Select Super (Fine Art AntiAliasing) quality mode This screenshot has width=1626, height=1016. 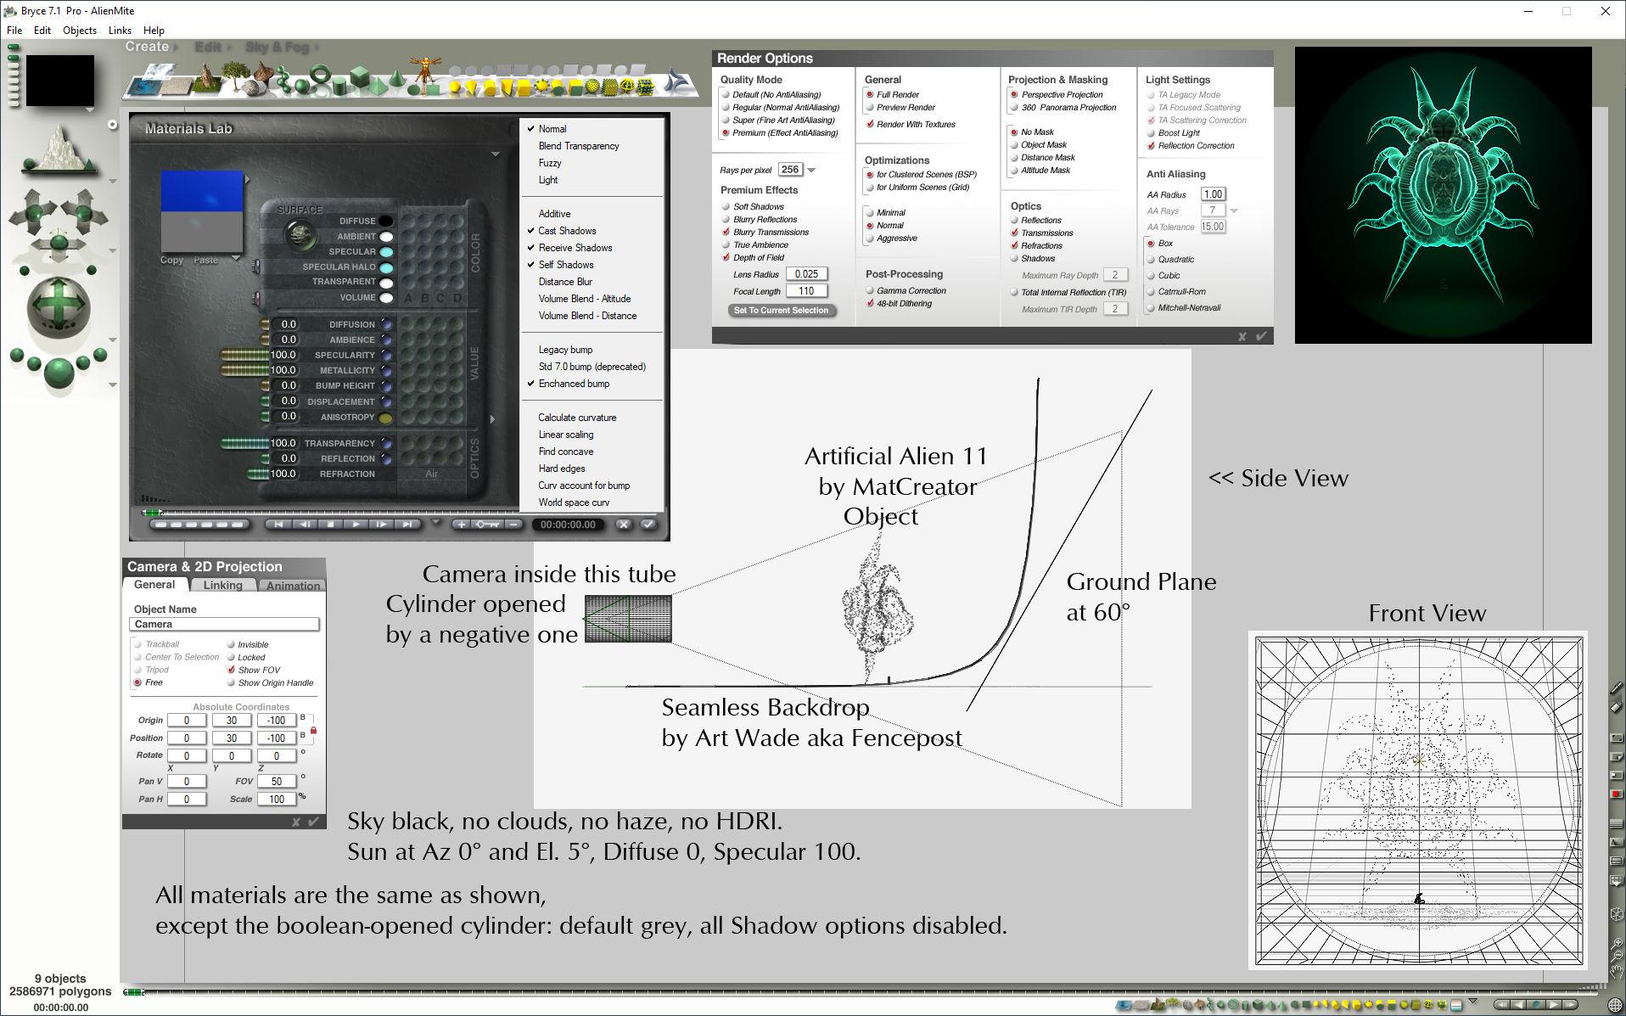click(778, 121)
